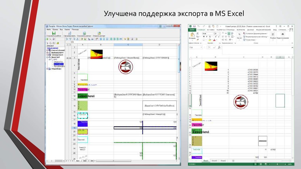The width and height of the screenshot is (301, 169).
Task: Select the highlighted КолТочВпол tree item
Action: tap(58, 64)
